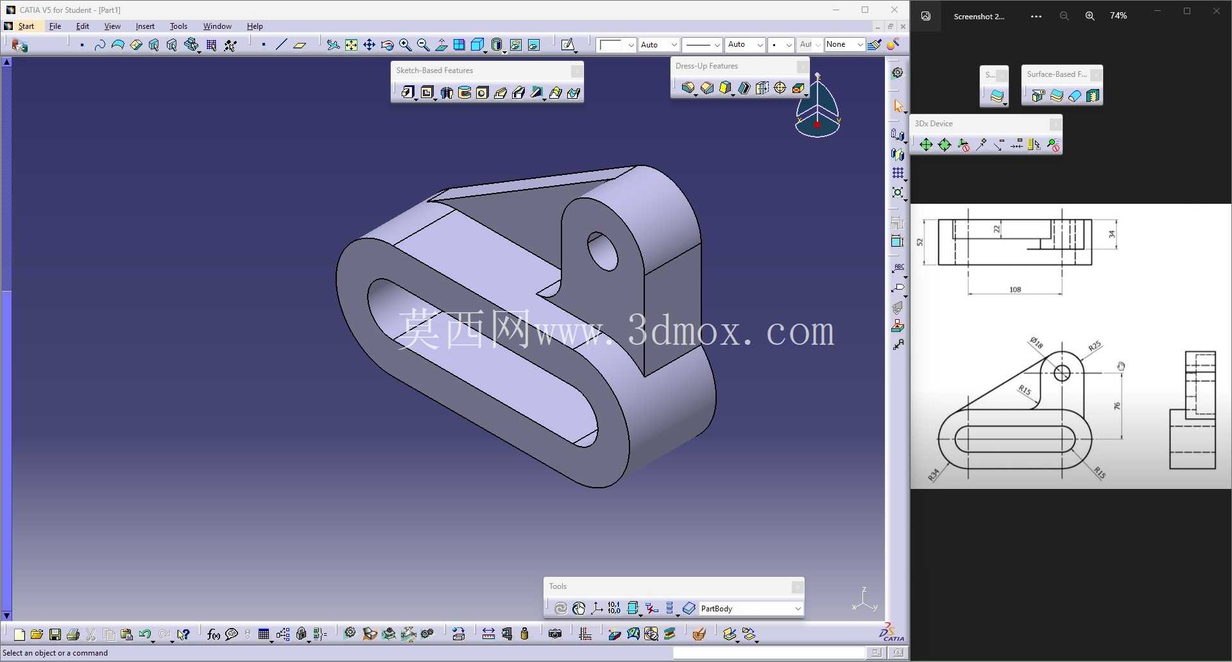The height and width of the screenshot is (662, 1232).
Task: Toggle Swap Visible Space view
Action: (533, 45)
